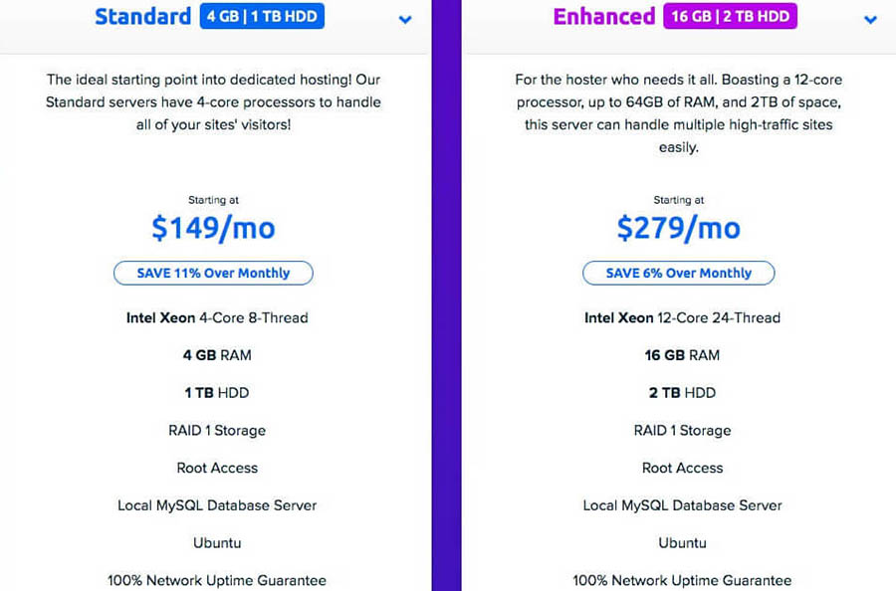Click the purple 16 GB | 2 TB HDD badge
Viewport: 896px width, 591px height.
pos(730,17)
